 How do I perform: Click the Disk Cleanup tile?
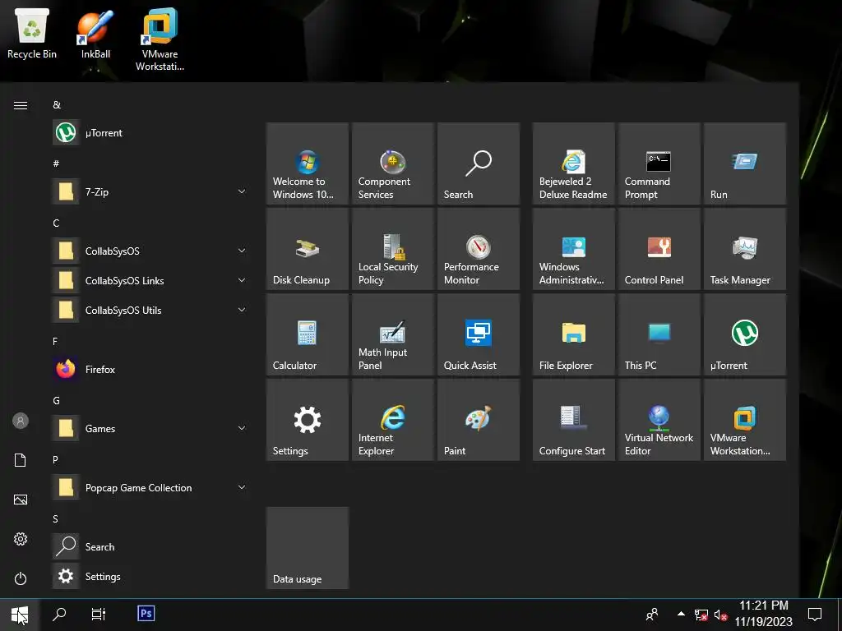pyautogui.click(x=307, y=249)
